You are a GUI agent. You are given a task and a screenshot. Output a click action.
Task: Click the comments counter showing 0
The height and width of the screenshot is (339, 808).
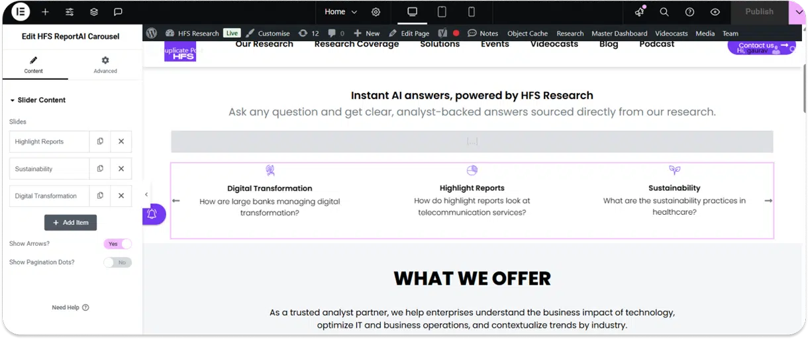(x=336, y=33)
